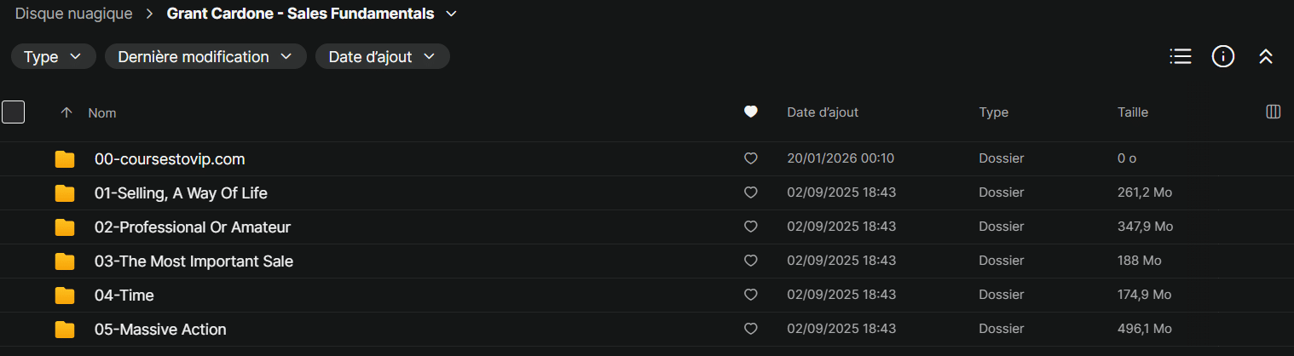Toggle sort direction arrow beside Nom
This screenshot has height=356, width=1294.
coord(66,112)
